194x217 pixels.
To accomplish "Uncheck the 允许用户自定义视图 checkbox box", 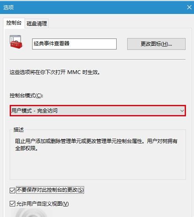I will pos(12,204).
